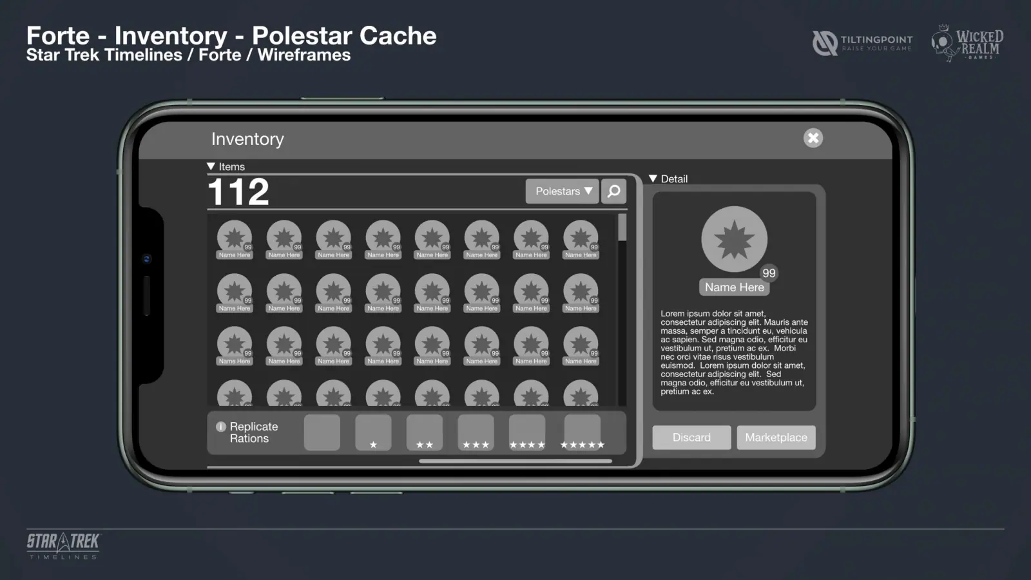Select fourth polestar in top row
Image resolution: width=1031 pixels, height=580 pixels.
tap(383, 239)
